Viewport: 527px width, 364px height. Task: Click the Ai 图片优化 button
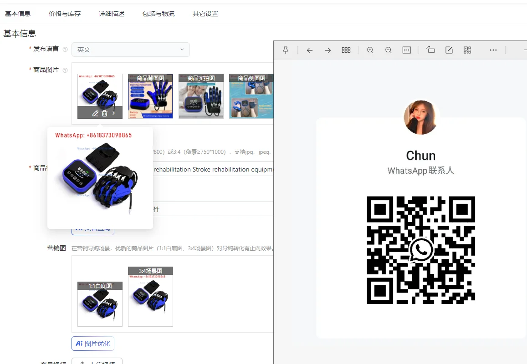coord(93,344)
